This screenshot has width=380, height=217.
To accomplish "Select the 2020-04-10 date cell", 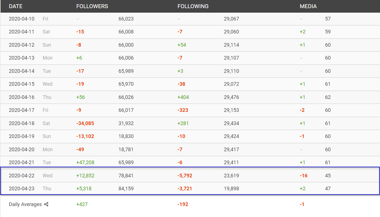I will 22,19.
